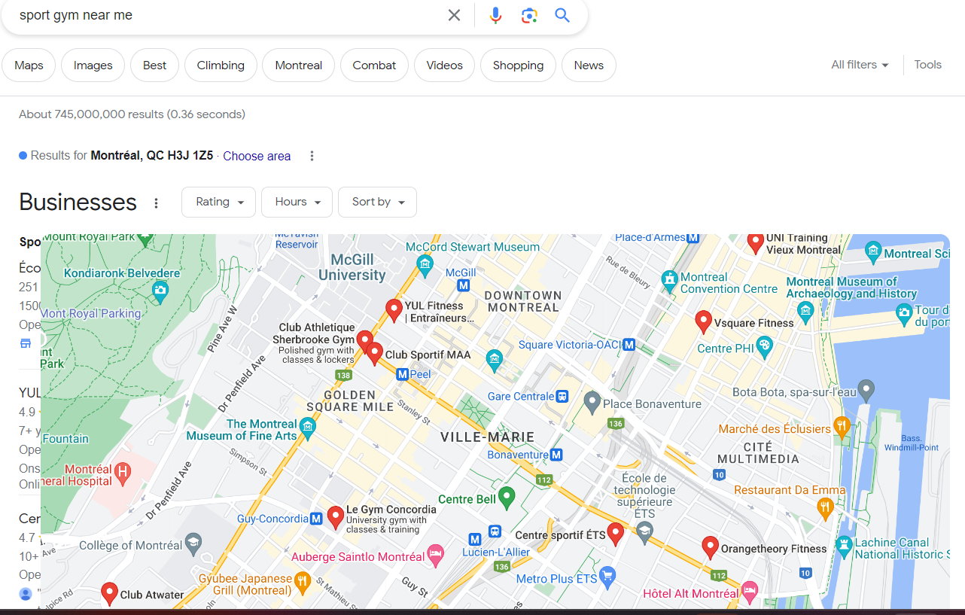Clear the search box with X icon

click(x=454, y=15)
